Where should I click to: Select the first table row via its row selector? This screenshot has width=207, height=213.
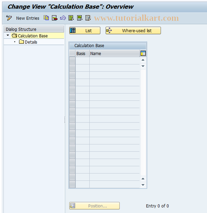[72, 61]
